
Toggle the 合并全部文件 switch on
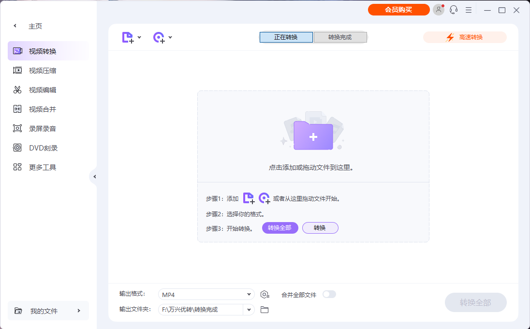point(329,294)
